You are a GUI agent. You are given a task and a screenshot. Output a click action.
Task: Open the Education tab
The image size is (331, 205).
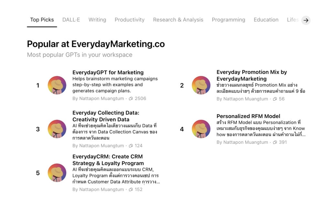[266, 20]
